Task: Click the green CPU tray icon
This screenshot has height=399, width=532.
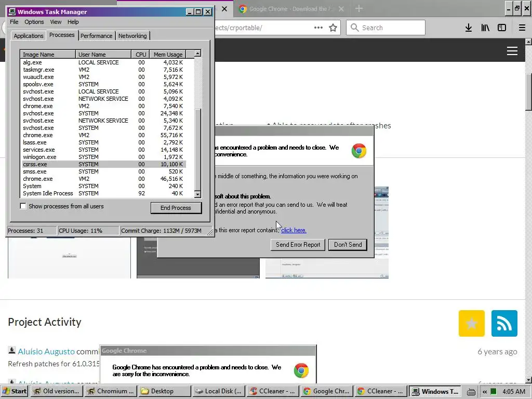Action: pyautogui.click(x=494, y=392)
